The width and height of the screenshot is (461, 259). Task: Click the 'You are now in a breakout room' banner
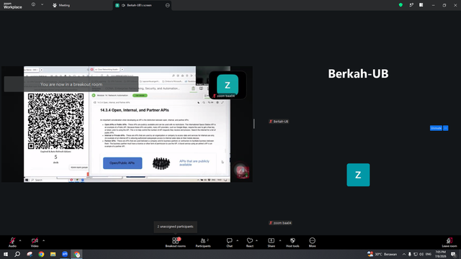(71, 84)
